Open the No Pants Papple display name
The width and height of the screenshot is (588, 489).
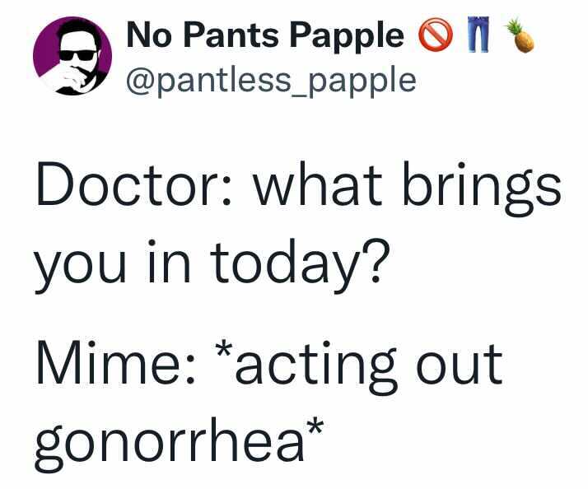tap(265, 36)
